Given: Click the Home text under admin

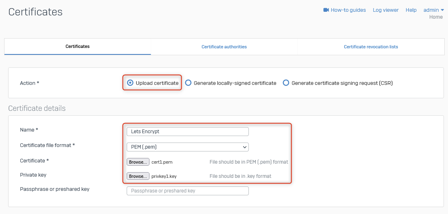Looking at the screenshot, I should (x=436, y=17).
